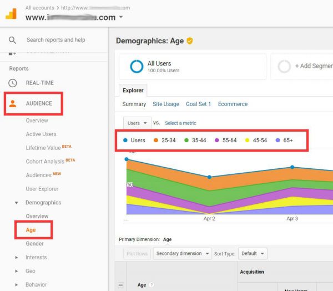Switch to the Site Usage tab
333x291 pixels.
pyautogui.click(x=166, y=104)
